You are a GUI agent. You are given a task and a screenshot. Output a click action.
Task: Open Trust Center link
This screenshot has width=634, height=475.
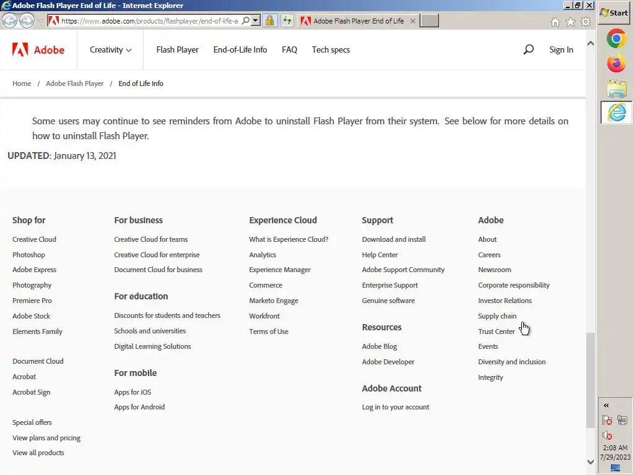497,332
